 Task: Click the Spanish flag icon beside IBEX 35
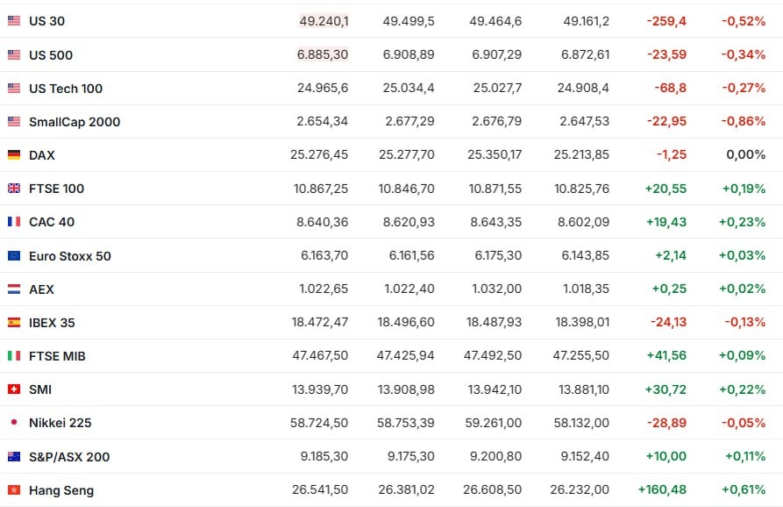pyautogui.click(x=14, y=323)
